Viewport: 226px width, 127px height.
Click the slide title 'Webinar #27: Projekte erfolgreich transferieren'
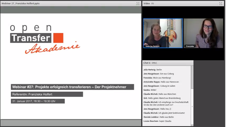72,87
